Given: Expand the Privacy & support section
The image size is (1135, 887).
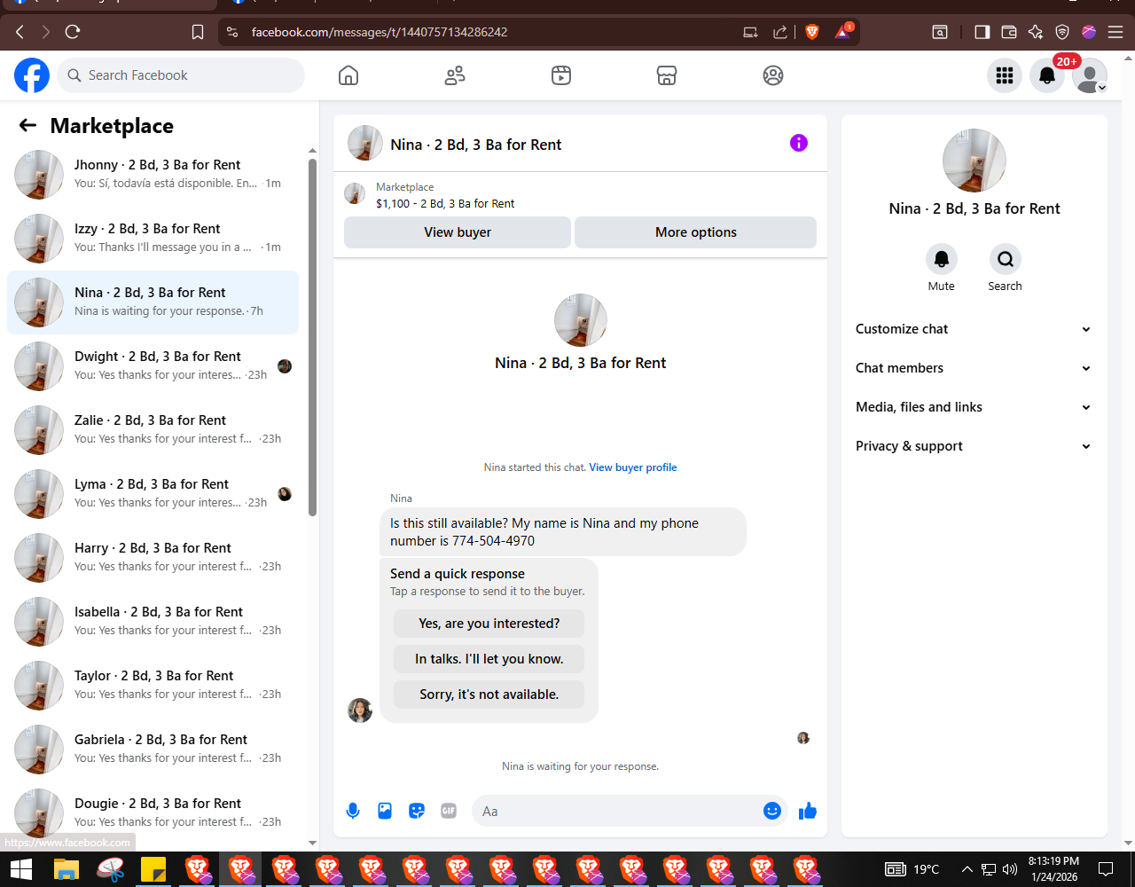Looking at the screenshot, I should pyautogui.click(x=974, y=446).
